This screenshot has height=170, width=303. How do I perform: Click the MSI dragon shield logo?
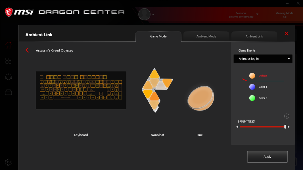(9, 12)
